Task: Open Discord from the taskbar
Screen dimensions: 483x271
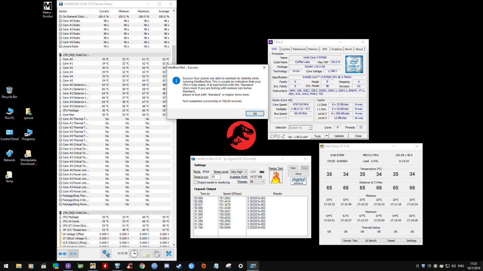Action: tap(166, 266)
